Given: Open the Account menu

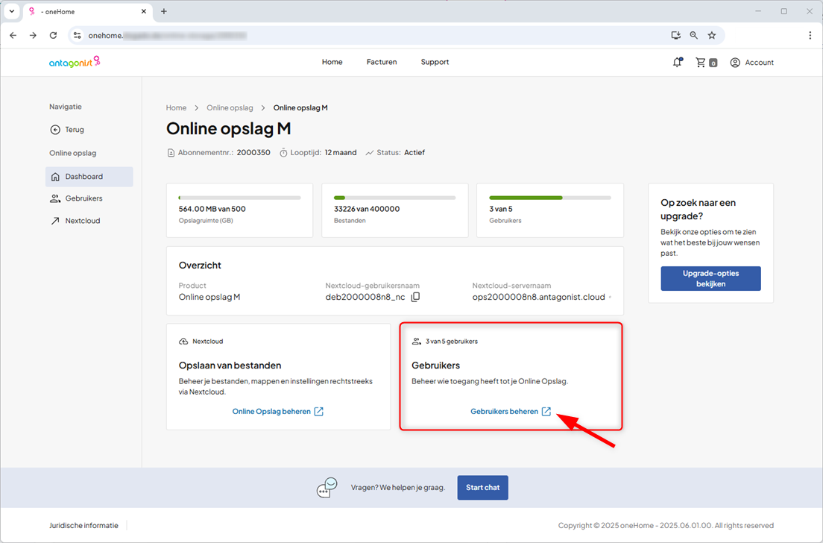Looking at the screenshot, I should tap(751, 63).
